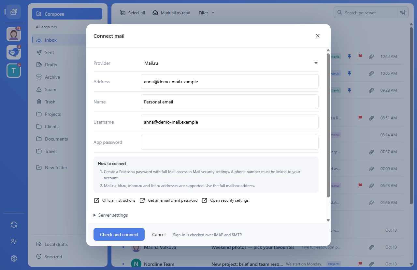The height and width of the screenshot is (270, 417).
Task: Click the paperclip on the 07:37 AM message
Action: pos(371,152)
